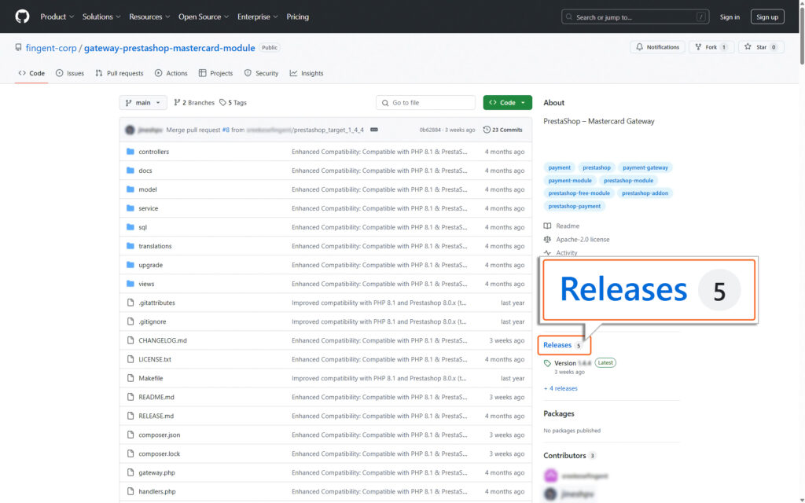Open the '+ 4 releases' link
Image resolution: width=805 pixels, height=503 pixels.
(x=560, y=387)
